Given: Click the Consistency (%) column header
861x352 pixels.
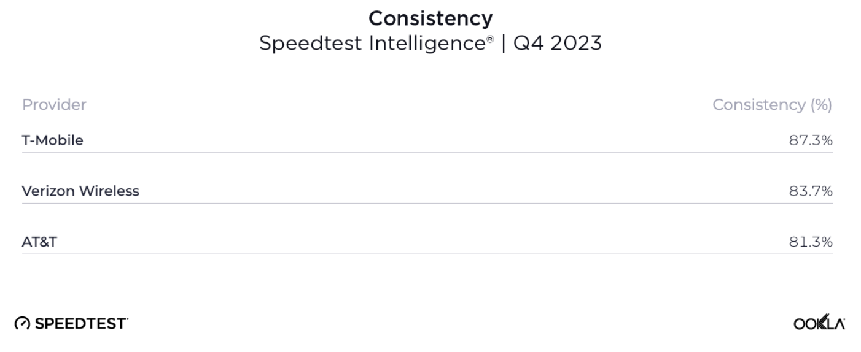Looking at the screenshot, I should pos(772,105).
